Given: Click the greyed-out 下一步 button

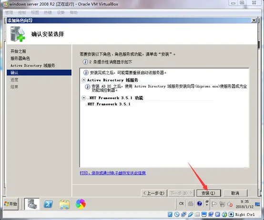Looking at the screenshot, I should 181,193.
